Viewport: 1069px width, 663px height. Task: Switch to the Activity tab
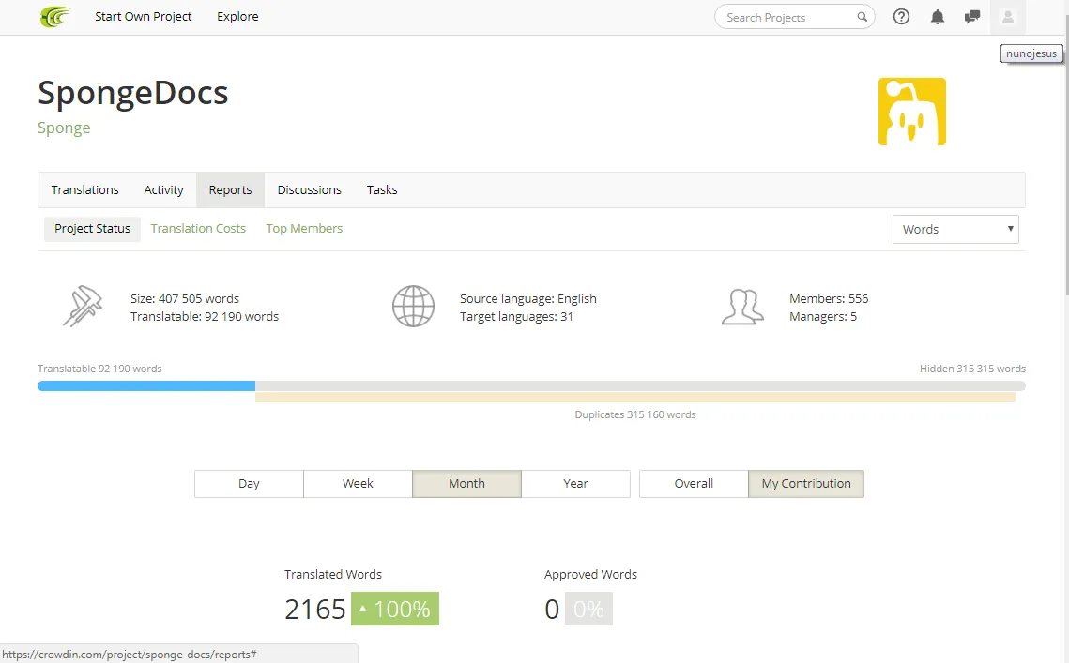pyautogui.click(x=163, y=190)
